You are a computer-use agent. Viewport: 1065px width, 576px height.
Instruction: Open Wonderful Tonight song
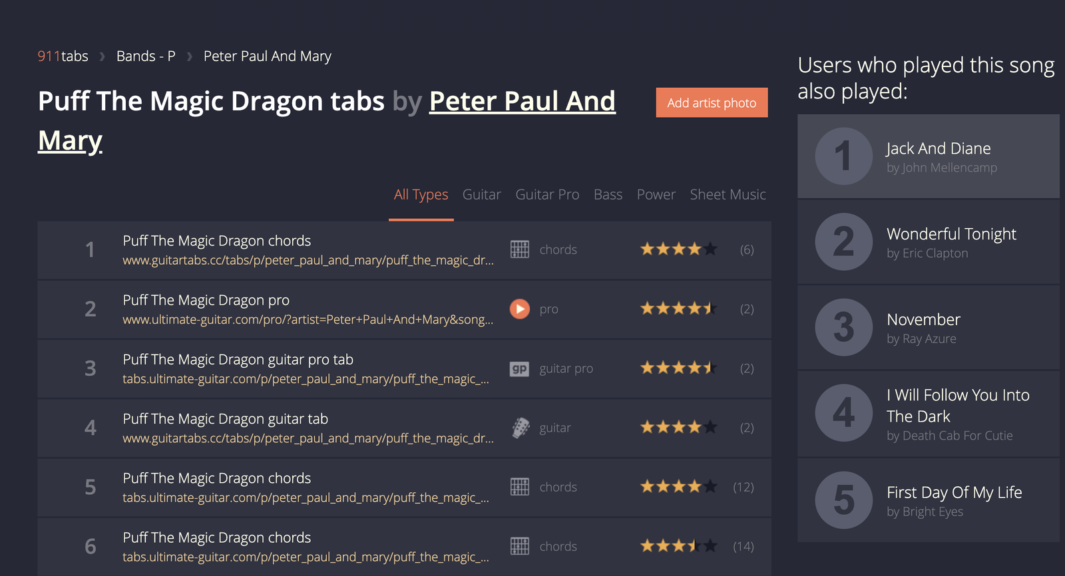click(x=951, y=234)
